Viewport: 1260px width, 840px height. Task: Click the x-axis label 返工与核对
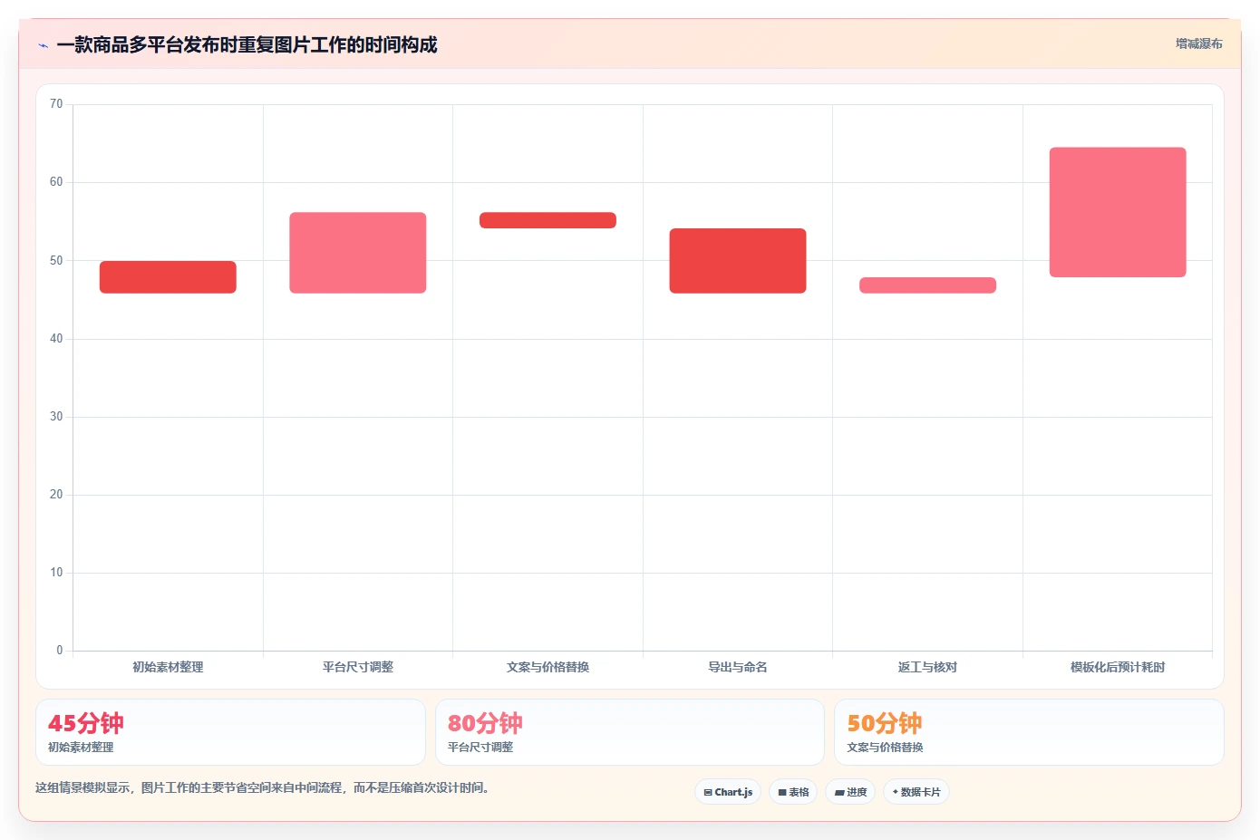click(x=927, y=667)
